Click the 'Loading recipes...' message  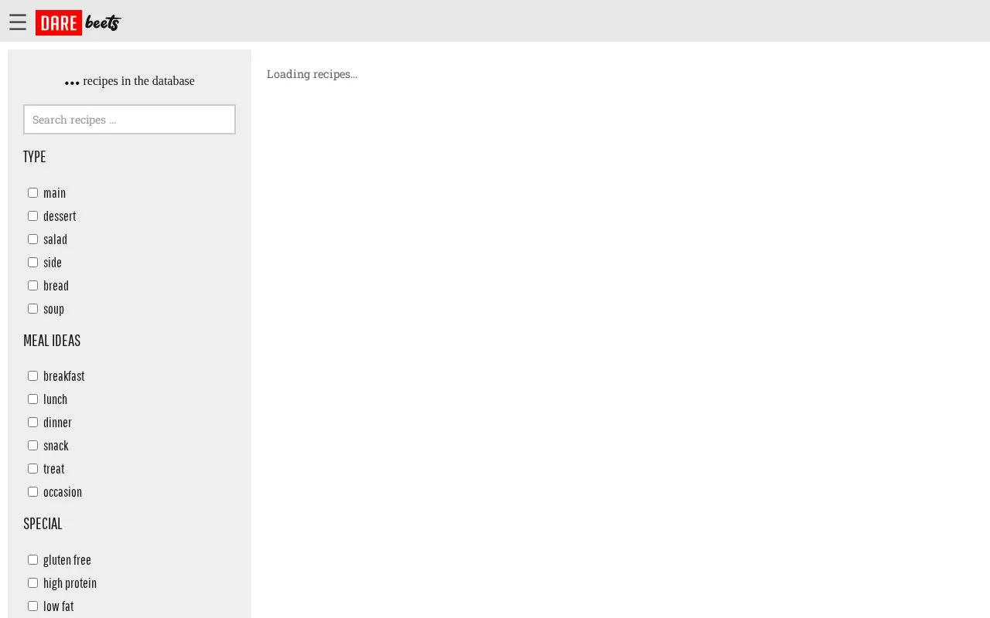click(312, 74)
